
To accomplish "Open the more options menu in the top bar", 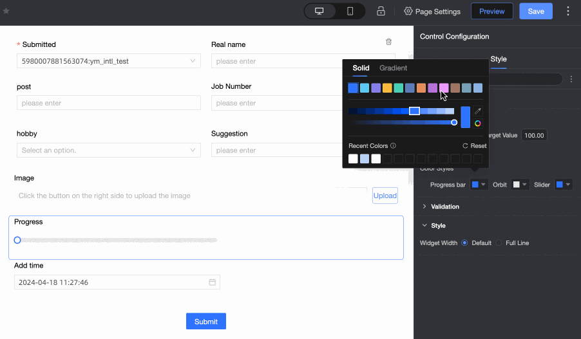I will point(567,11).
